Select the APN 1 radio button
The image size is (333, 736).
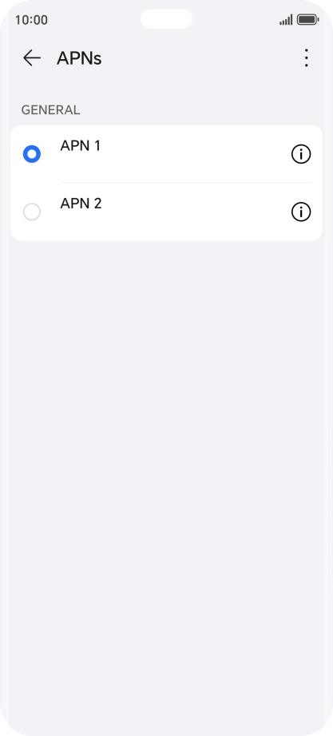point(32,154)
